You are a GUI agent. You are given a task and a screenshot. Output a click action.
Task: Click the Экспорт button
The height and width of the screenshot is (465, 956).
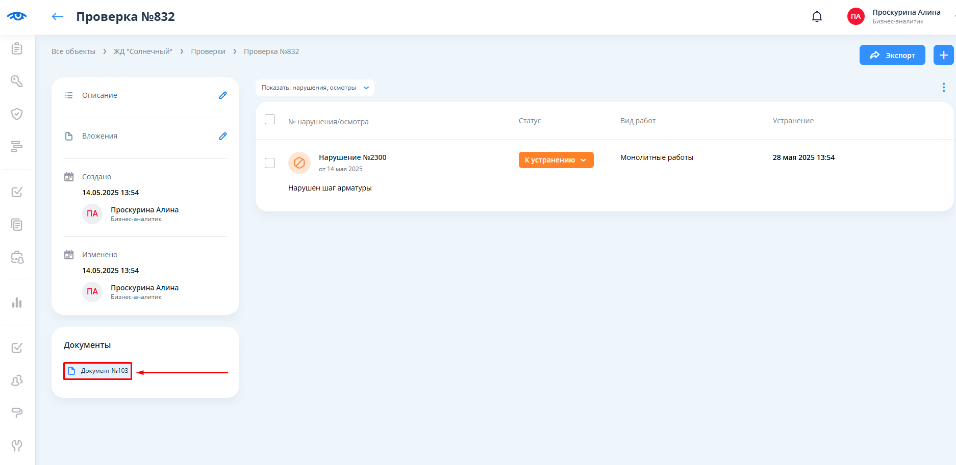892,55
